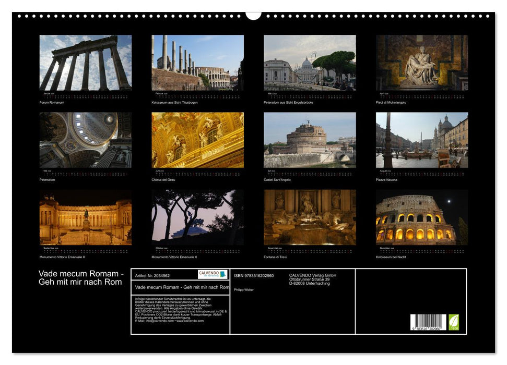The height and width of the screenshot is (365, 507).
Task: Open the Piazza Navona thumbnail
Action: pos(422,140)
